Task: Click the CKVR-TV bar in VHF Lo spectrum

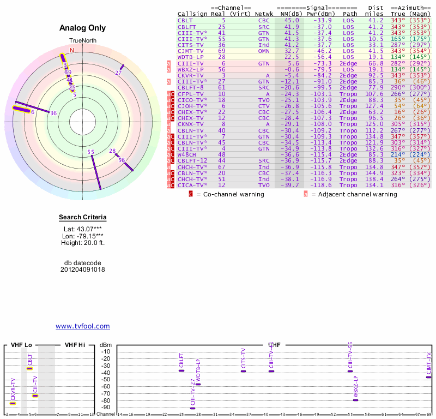Action: point(13,404)
